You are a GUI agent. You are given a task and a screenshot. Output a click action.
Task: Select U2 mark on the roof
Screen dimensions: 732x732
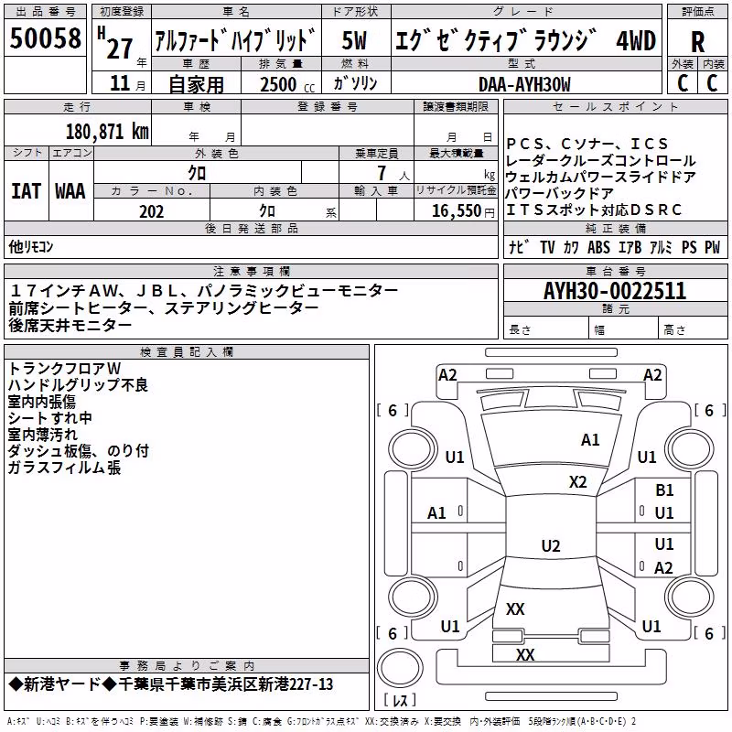[551, 545]
